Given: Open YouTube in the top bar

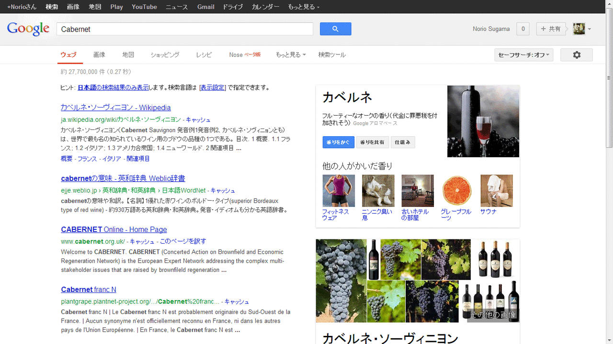Looking at the screenshot, I should pyautogui.click(x=144, y=7).
